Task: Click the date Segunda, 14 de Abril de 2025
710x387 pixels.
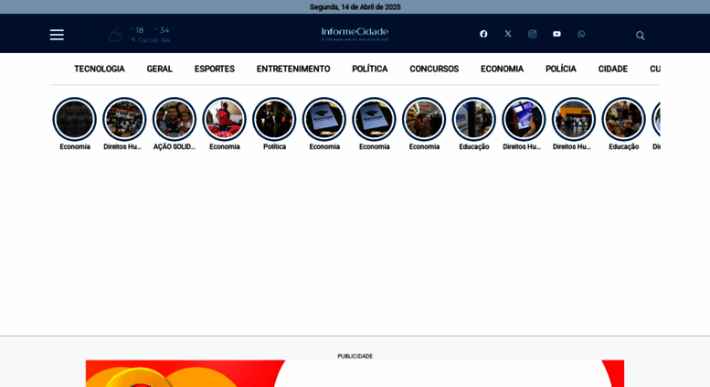Action: coord(355,7)
